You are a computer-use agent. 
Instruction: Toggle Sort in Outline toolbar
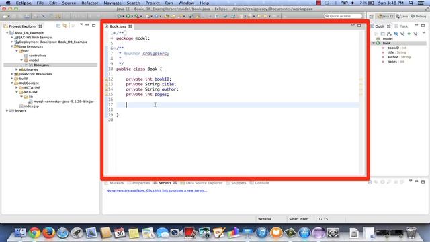tap(389, 34)
